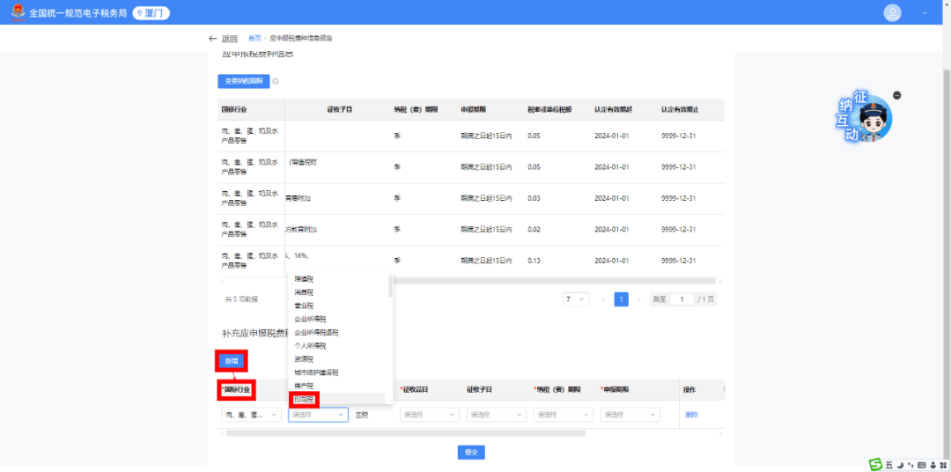Click the 变更纳税期限 button

[244, 81]
